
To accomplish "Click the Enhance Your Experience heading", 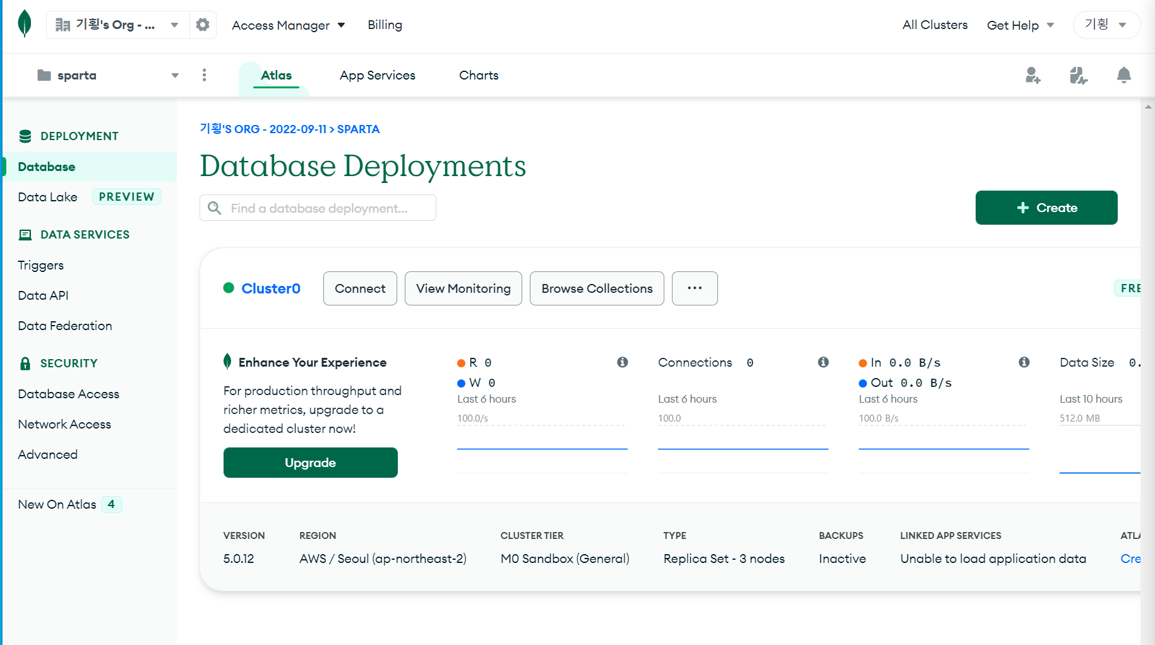I will (x=313, y=362).
